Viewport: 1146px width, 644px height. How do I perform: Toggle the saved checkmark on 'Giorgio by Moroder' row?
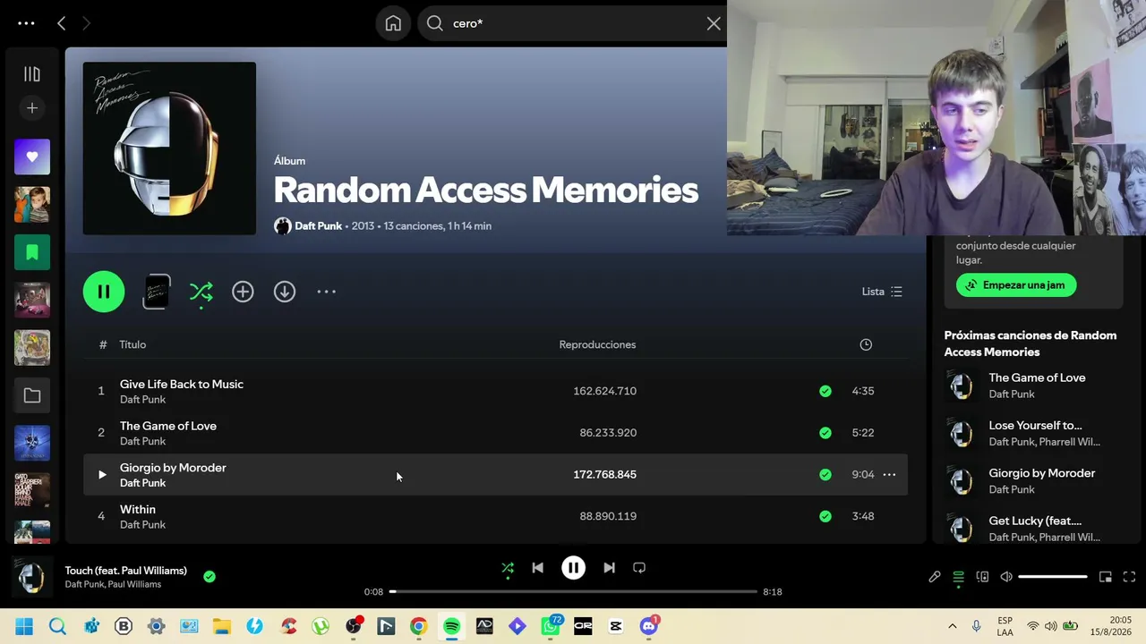pyautogui.click(x=825, y=475)
